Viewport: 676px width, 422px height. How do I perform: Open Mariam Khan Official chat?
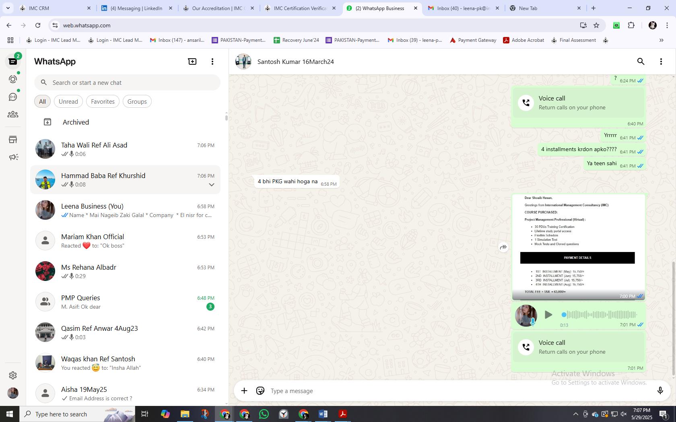126,241
